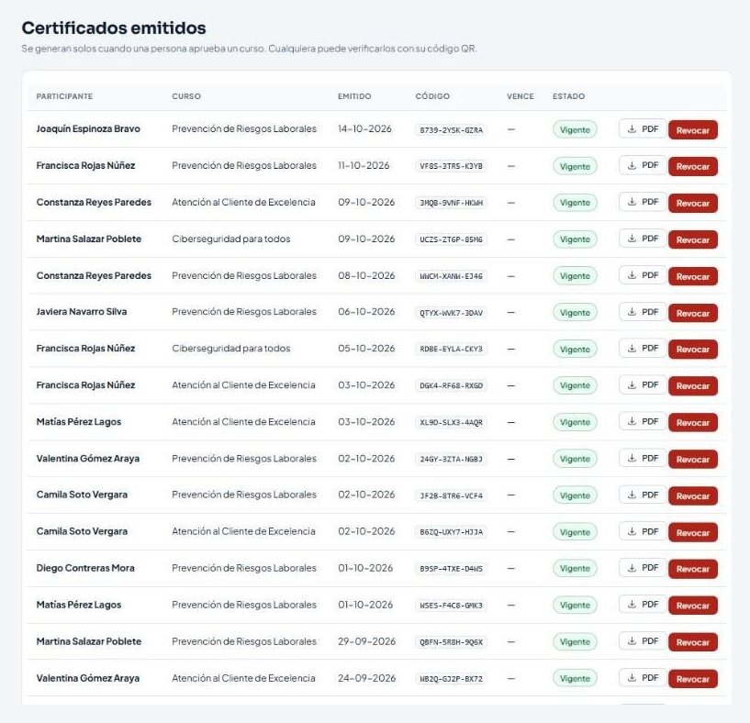
Task: Download PDF for Francisca Rojas Núñez 11-10-2026 certificate
Action: point(643,165)
